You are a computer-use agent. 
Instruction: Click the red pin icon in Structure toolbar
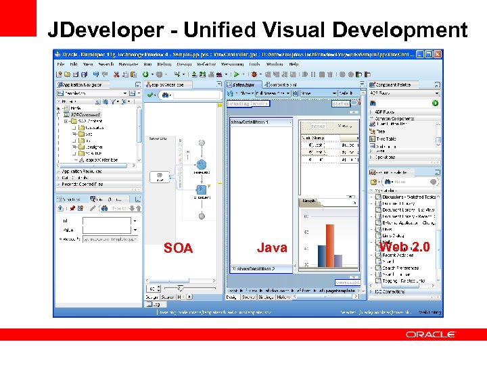(x=72, y=208)
